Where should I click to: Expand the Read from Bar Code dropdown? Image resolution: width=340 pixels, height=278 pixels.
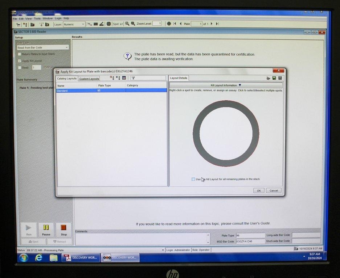click(x=43, y=47)
